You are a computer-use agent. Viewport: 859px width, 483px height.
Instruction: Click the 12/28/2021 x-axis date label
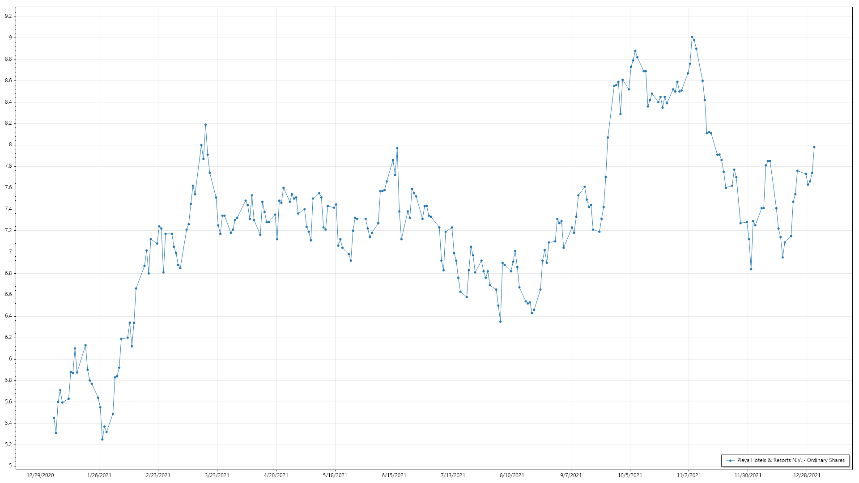click(x=807, y=475)
